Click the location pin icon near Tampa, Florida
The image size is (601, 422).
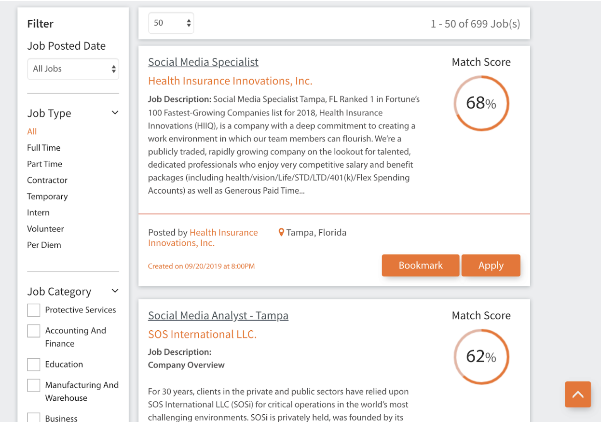[x=281, y=232]
